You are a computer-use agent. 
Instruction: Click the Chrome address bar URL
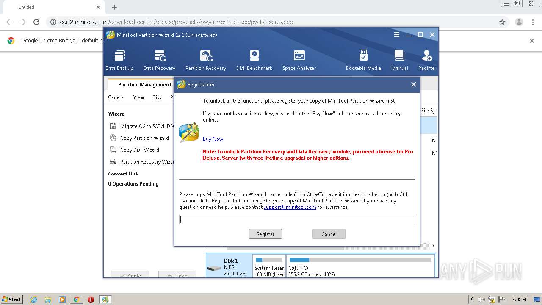click(176, 22)
